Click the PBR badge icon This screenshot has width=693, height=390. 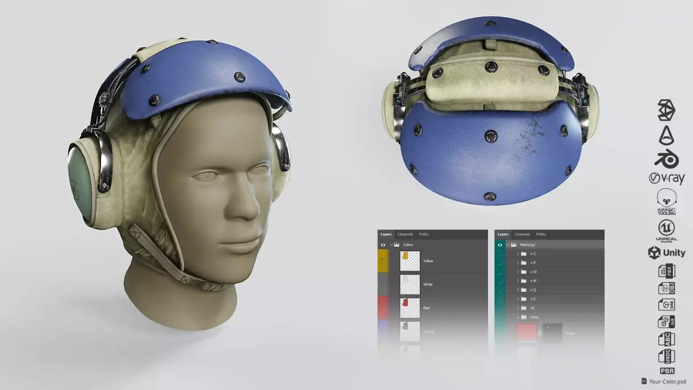coord(666,371)
